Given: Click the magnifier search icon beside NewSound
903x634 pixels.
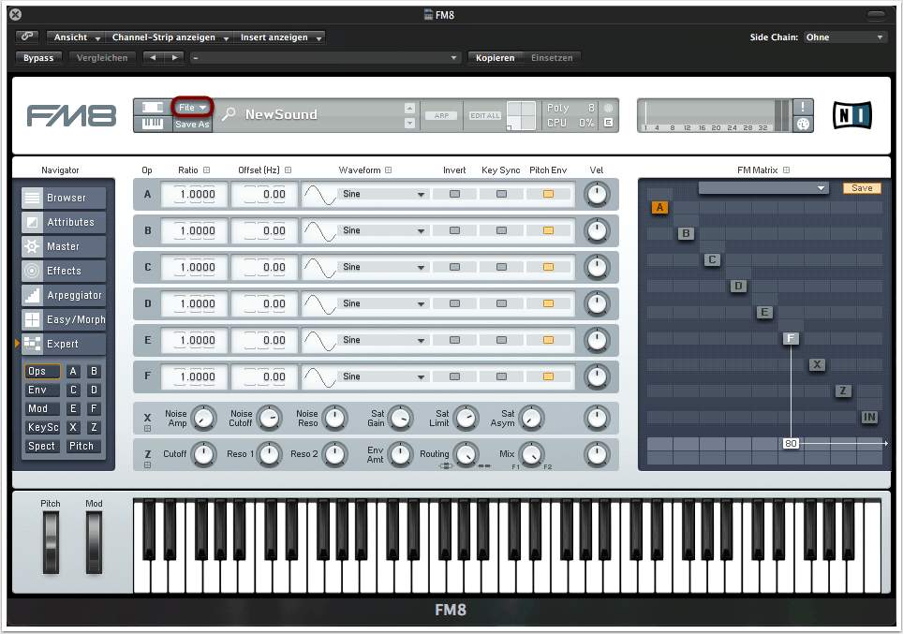Looking at the screenshot, I should click(229, 114).
